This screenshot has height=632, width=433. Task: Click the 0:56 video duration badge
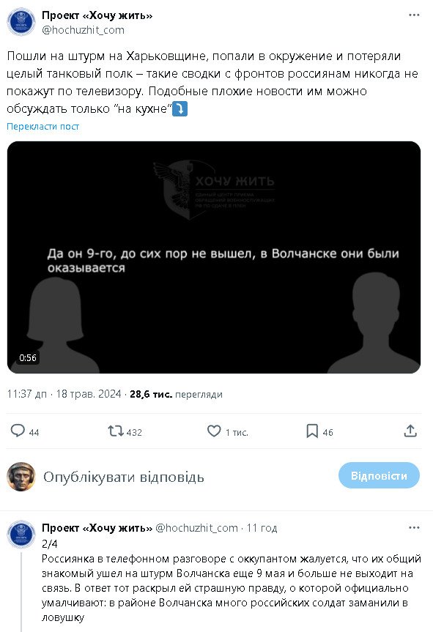(28, 357)
